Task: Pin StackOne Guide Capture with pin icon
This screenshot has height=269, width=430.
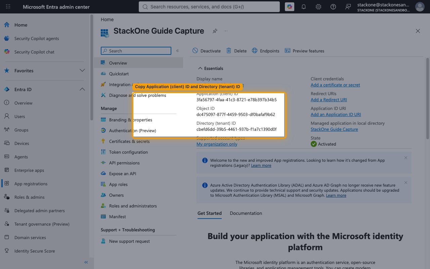Action: pyautogui.click(x=215, y=31)
